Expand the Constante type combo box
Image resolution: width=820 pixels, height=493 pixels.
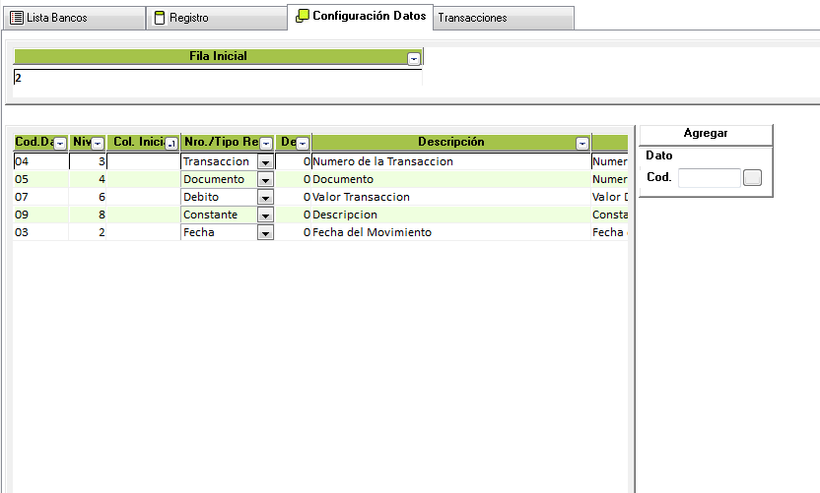pos(266,216)
